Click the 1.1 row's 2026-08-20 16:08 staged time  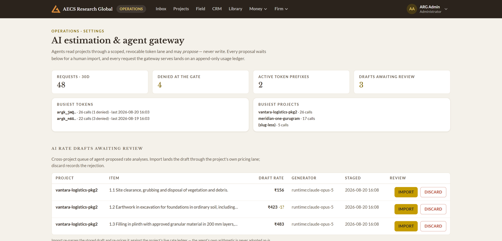point(362,190)
